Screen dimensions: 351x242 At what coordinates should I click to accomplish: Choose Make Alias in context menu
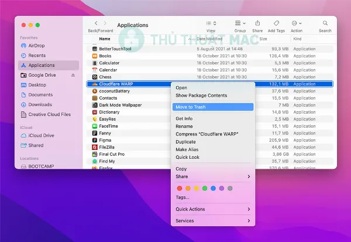213,149
